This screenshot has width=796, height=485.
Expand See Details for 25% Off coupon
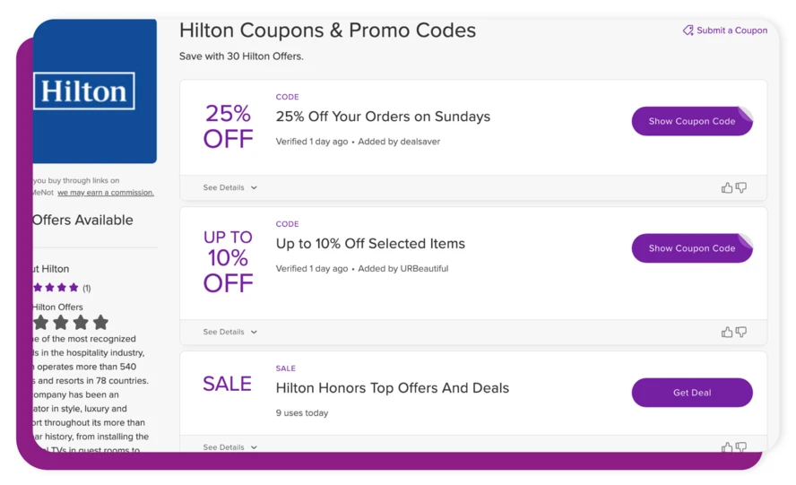tap(229, 188)
